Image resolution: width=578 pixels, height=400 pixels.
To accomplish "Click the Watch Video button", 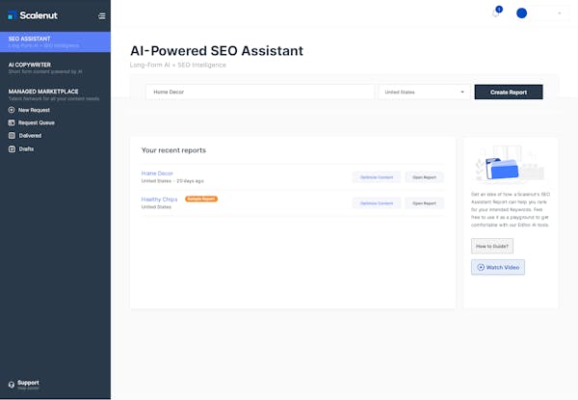I will pyautogui.click(x=498, y=267).
